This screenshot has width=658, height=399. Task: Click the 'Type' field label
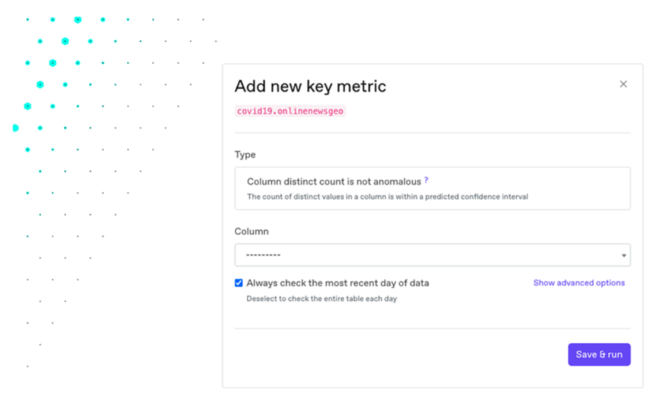tap(245, 155)
